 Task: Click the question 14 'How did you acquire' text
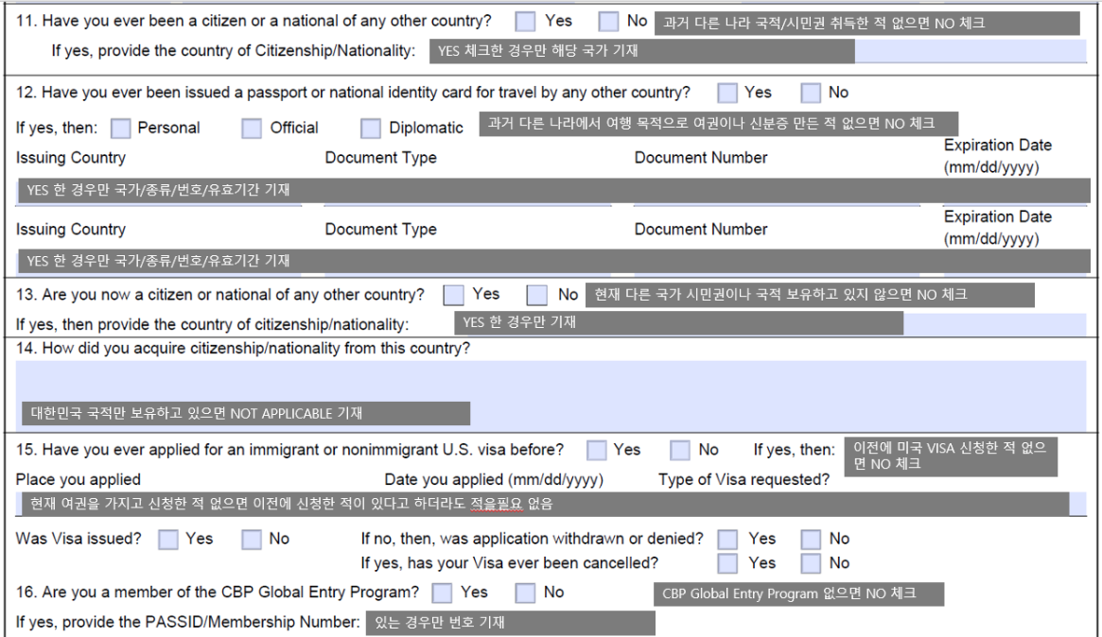click(x=242, y=349)
